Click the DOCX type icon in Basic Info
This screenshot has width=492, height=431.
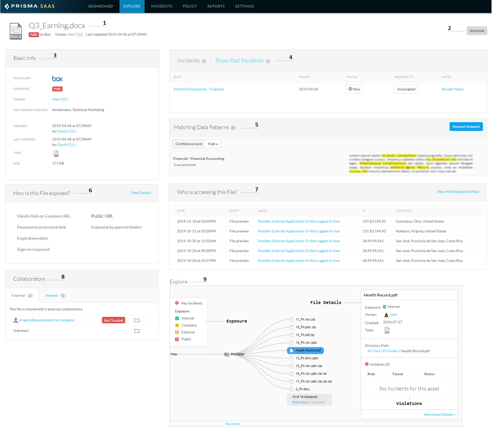[x=56, y=154]
